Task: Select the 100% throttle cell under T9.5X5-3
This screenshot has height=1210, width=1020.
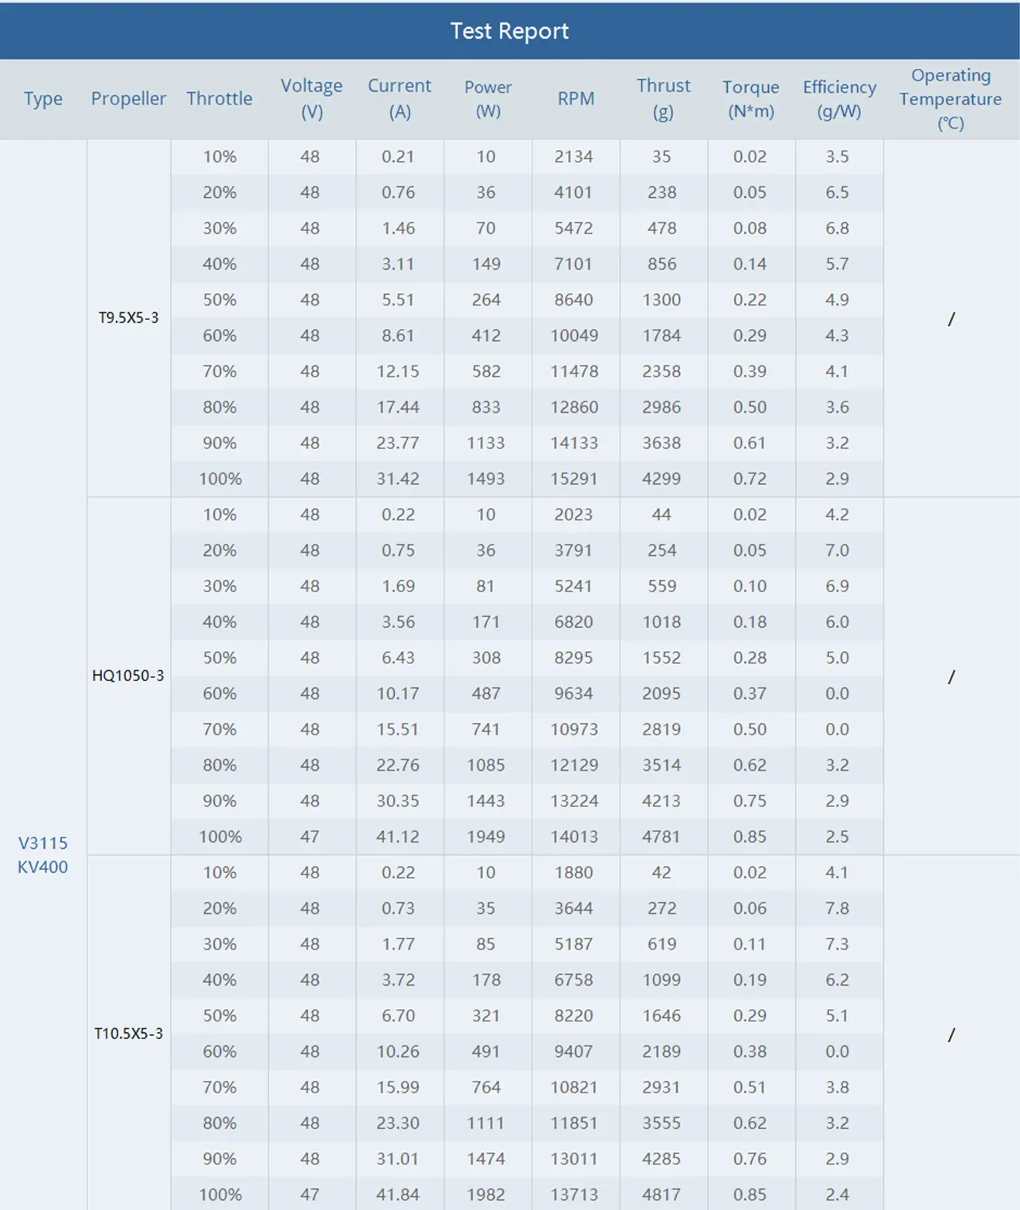Action: pos(219,479)
